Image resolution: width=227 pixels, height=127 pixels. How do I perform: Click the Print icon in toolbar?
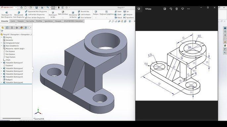click(x=42, y=8)
